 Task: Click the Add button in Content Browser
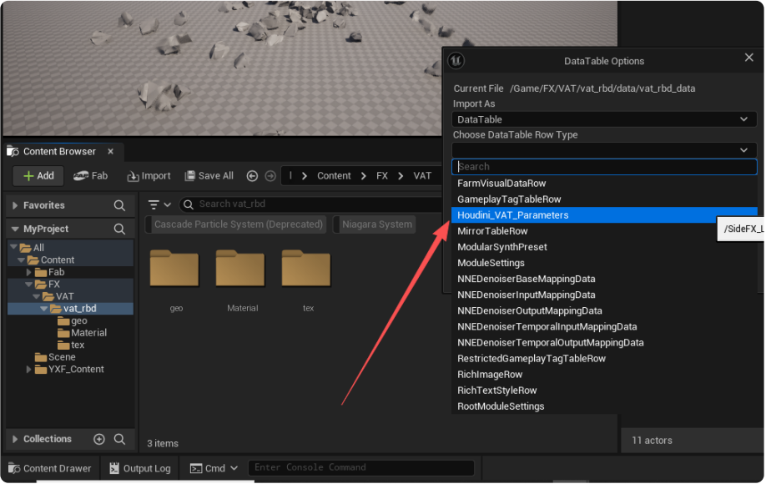tap(38, 176)
